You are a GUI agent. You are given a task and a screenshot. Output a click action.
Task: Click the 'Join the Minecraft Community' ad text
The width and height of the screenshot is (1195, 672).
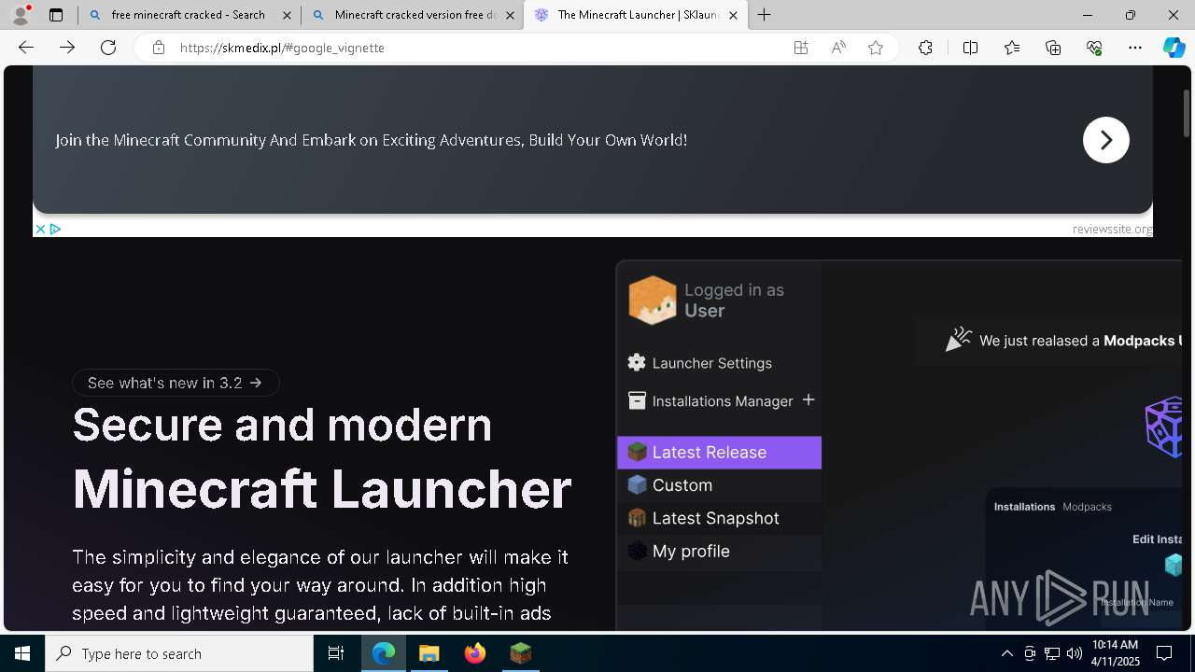click(x=371, y=140)
